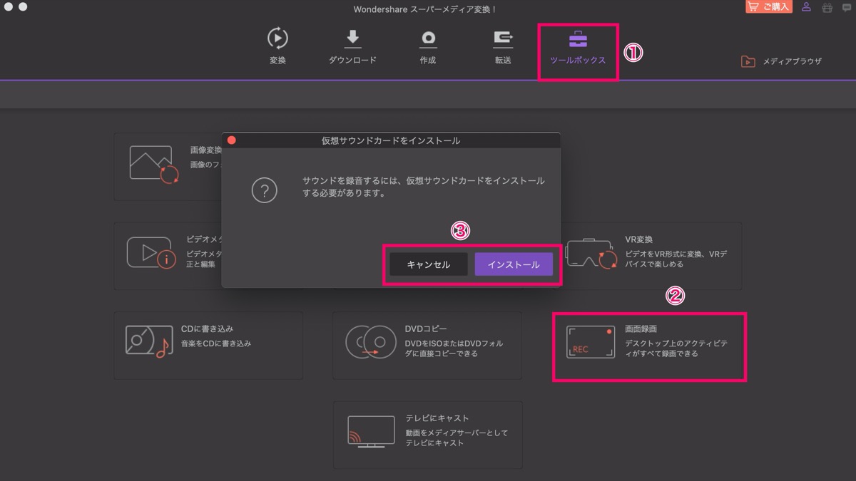Go to the 作成 tab
856x481 pixels.
point(428,46)
